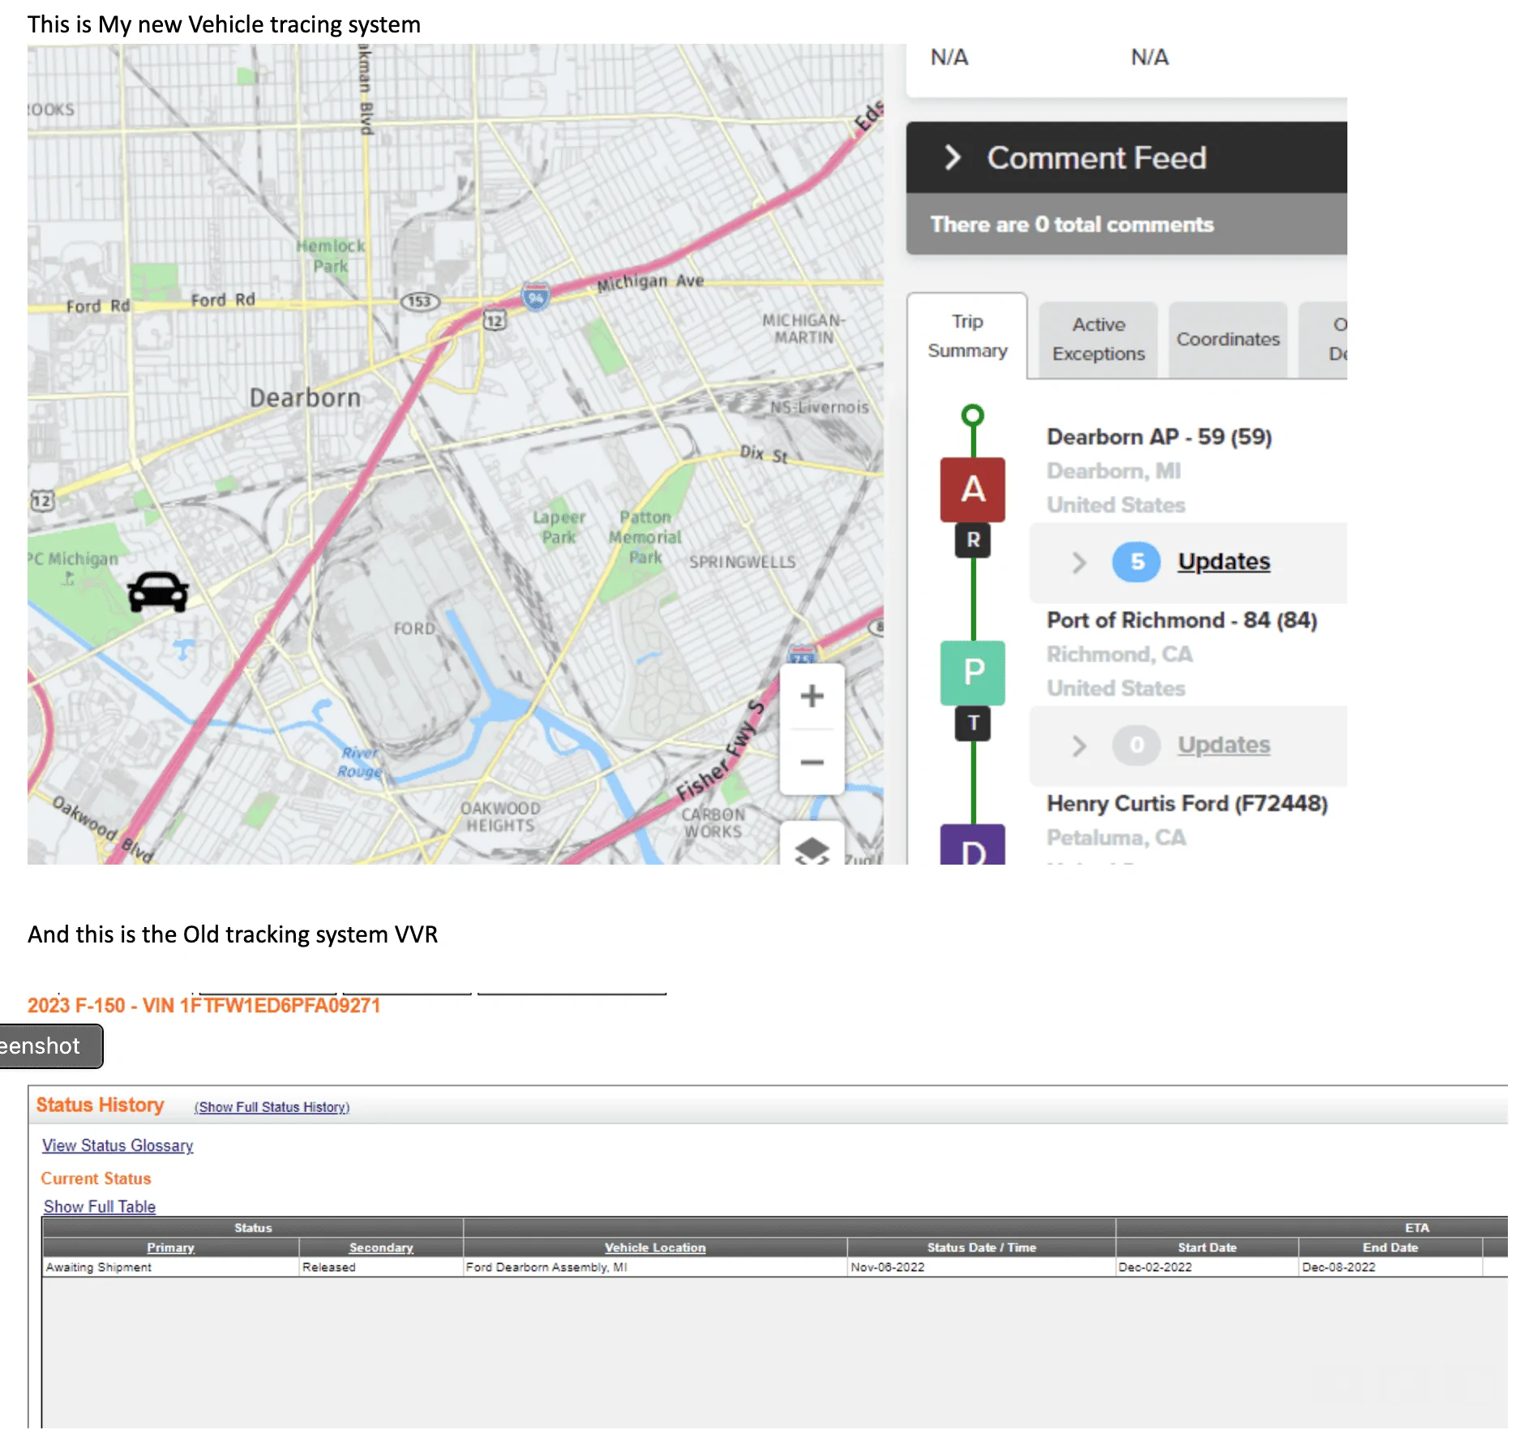Image resolution: width=1516 pixels, height=1447 pixels.
Task: Click 'Henry Curtis Ford (F72448)' stop name
Action: (x=1187, y=803)
